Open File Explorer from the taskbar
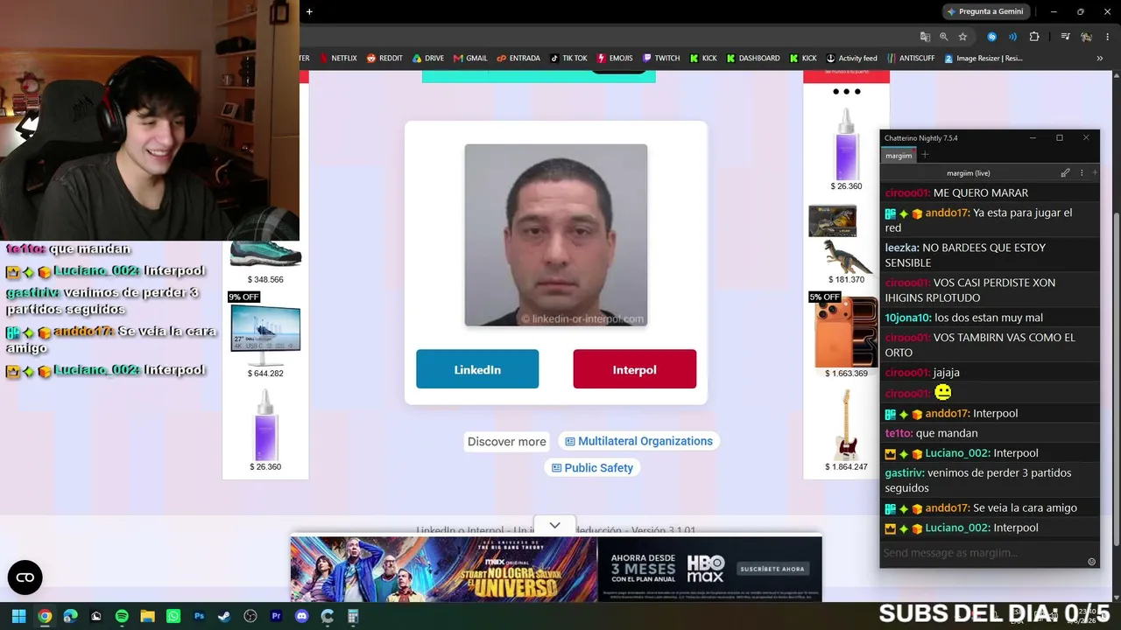Screen dimensions: 1121x630 (x=147, y=616)
